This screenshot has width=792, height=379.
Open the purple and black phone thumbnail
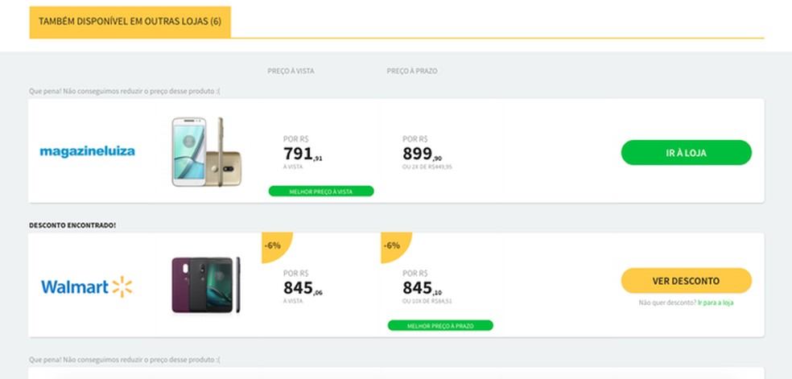(x=206, y=285)
